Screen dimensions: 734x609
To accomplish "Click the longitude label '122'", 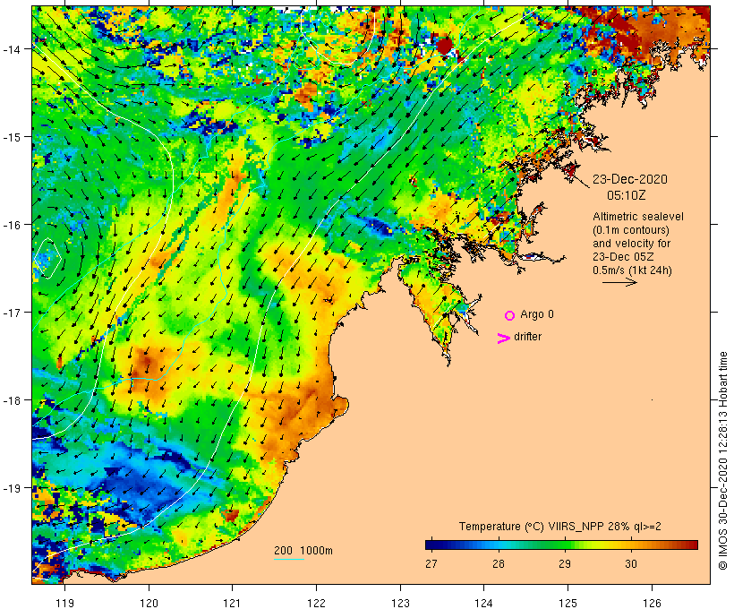I will point(317,603).
